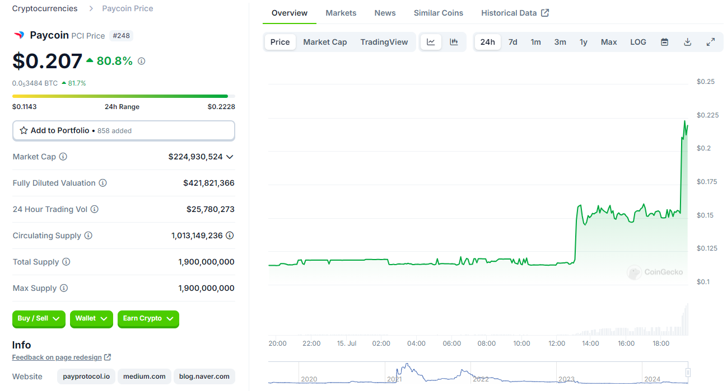The height and width of the screenshot is (391, 727).
Task: Click the $224,930,524 market cap value
Action: [195, 157]
